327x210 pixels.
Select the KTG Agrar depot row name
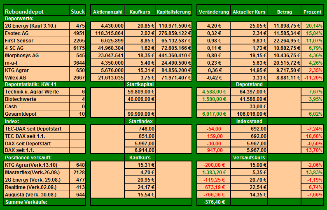[x=37, y=70]
